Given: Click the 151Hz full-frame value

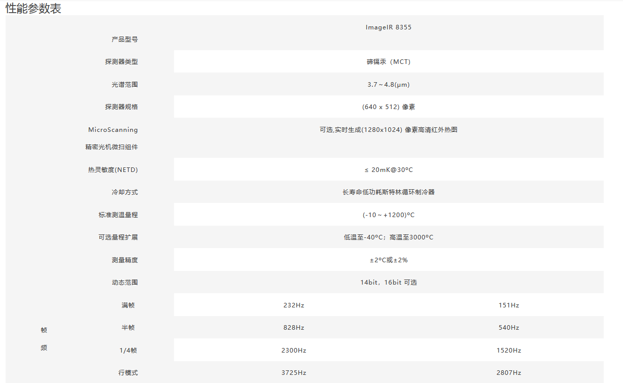Looking at the screenshot, I should pyautogui.click(x=509, y=305).
